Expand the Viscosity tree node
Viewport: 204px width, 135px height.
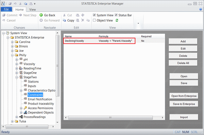pos(17,64)
